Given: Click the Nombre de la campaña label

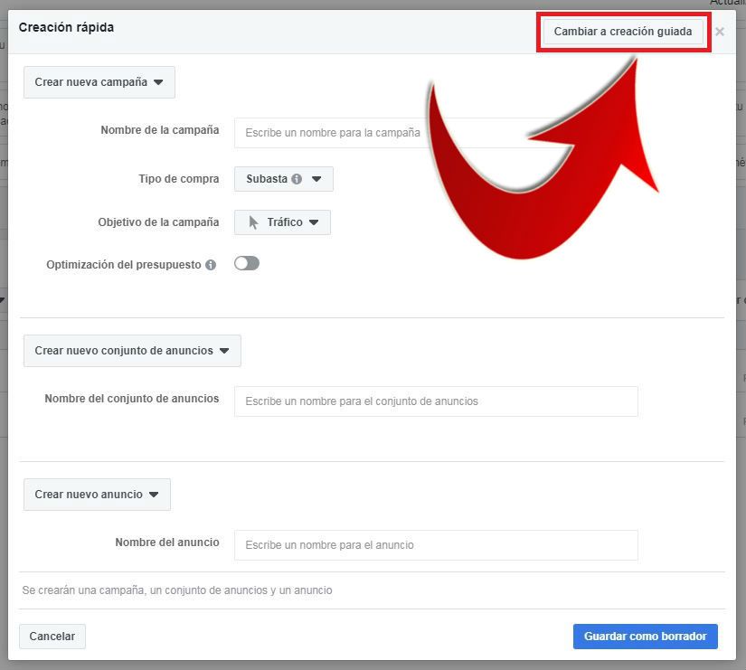Looking at the screenshot, I should coord(159,130).
